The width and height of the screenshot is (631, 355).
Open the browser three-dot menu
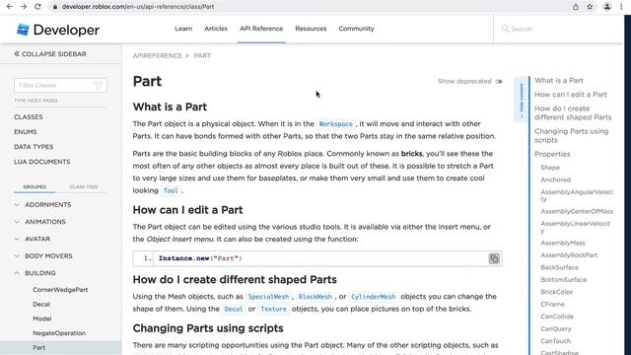621,7
